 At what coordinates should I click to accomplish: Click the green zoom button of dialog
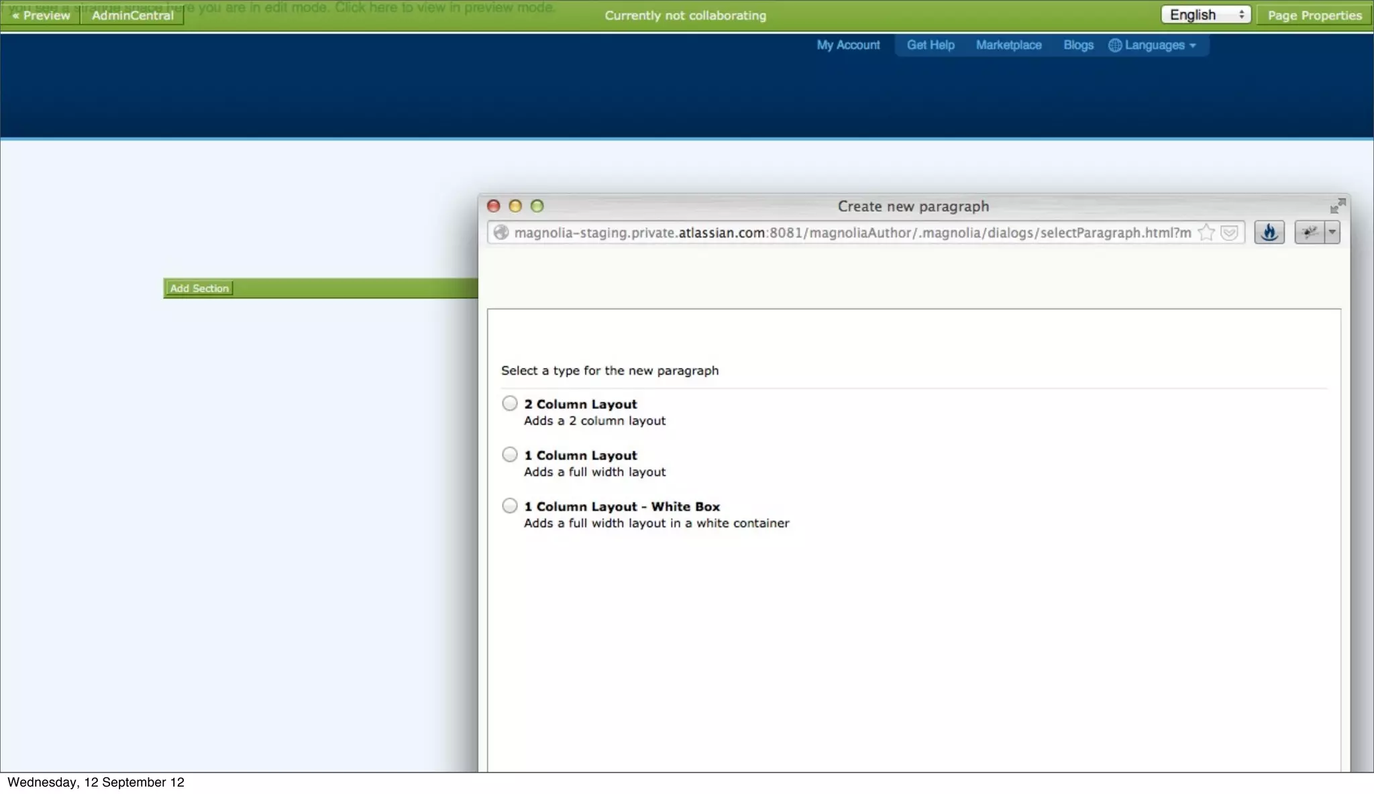coord(537,206)
